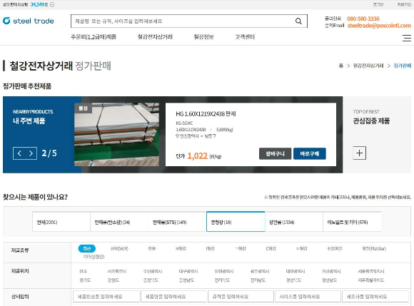This screenshot has height=306, width=414.
Task: Select 경기도 location filter
Action: (85, 280)
